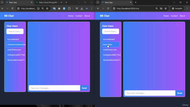Image resolution: width=190 pixels, height=107 pixels.
Task: Go back in left browser window
Action: tap(2, 9)
